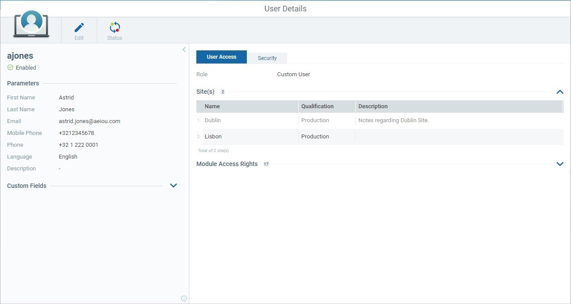Open the User Access tab

221,57
